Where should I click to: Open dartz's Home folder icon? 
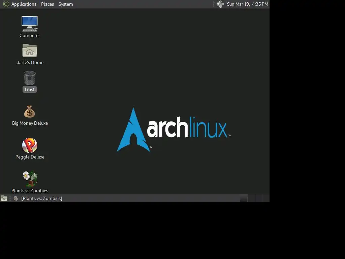(x=30, y=51)
